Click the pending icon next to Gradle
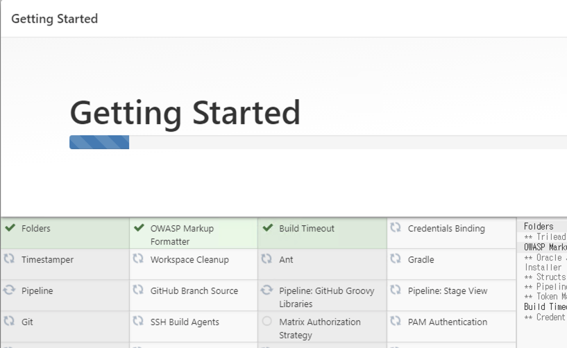The height and width of the screenshot is (348, 567). pos(396,259)
